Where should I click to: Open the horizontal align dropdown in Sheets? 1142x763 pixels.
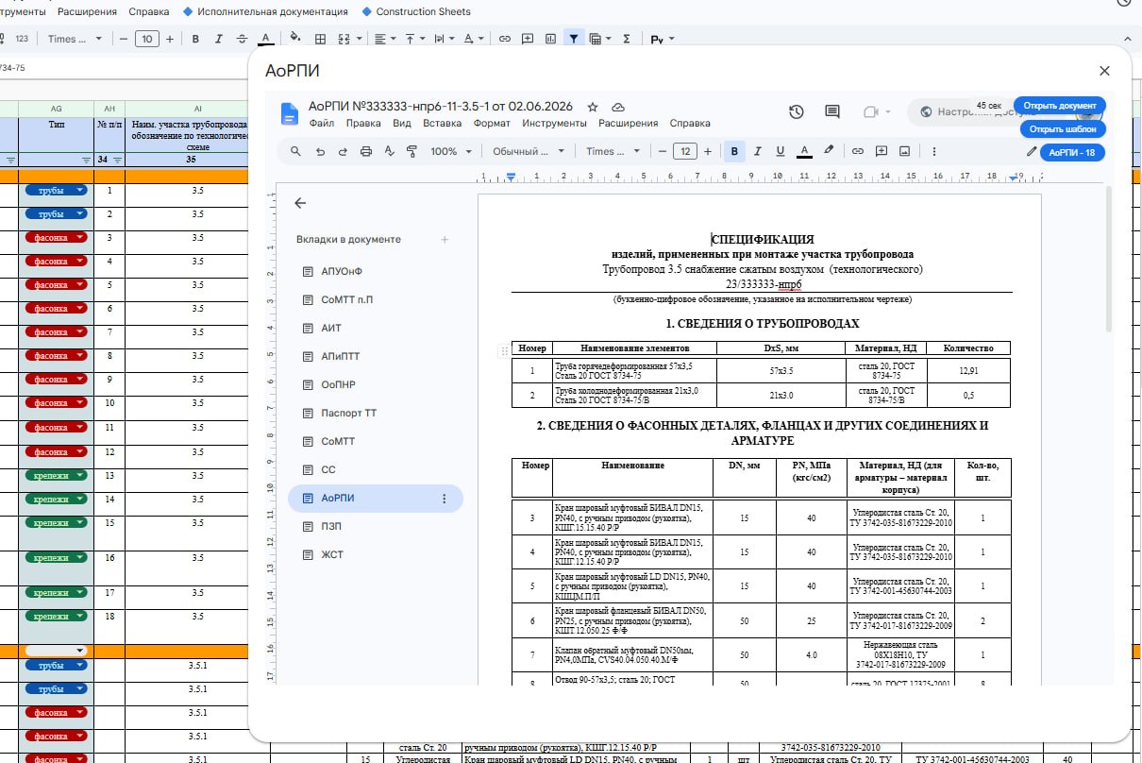coord(385,39)
